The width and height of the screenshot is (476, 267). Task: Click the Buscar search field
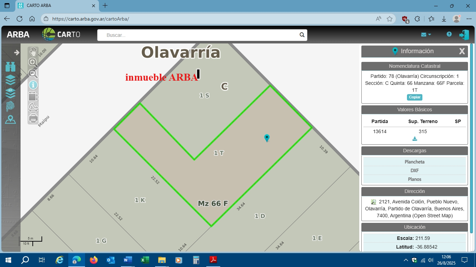click(199, 35)
